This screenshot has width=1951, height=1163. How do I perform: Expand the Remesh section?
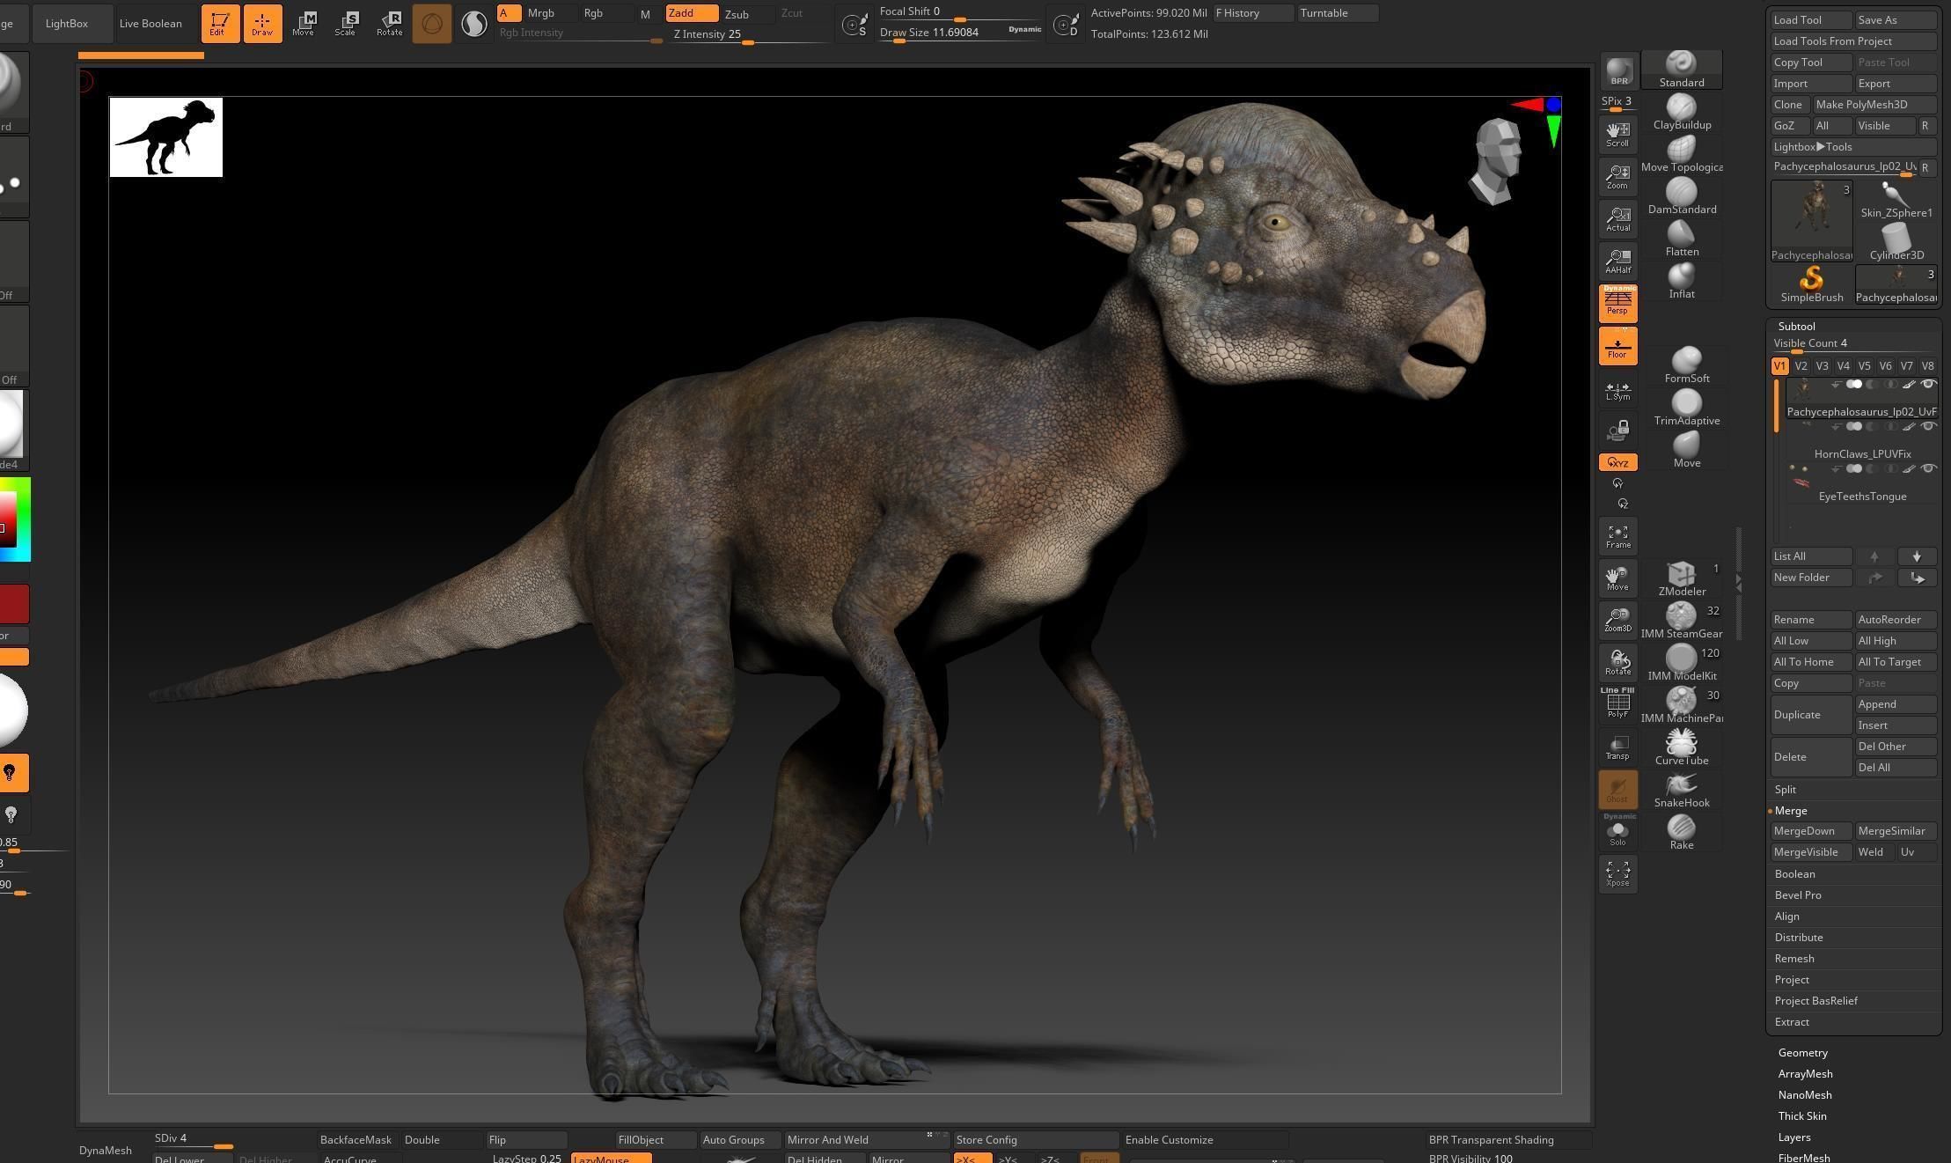pos(1793,958)
